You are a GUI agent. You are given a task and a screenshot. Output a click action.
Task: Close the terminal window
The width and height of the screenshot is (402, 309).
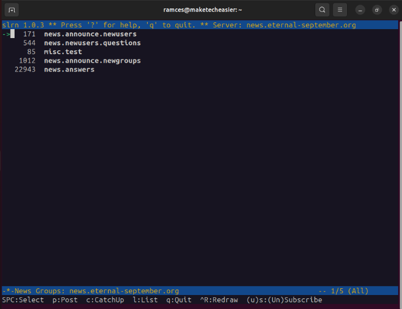tap(394, 10)
